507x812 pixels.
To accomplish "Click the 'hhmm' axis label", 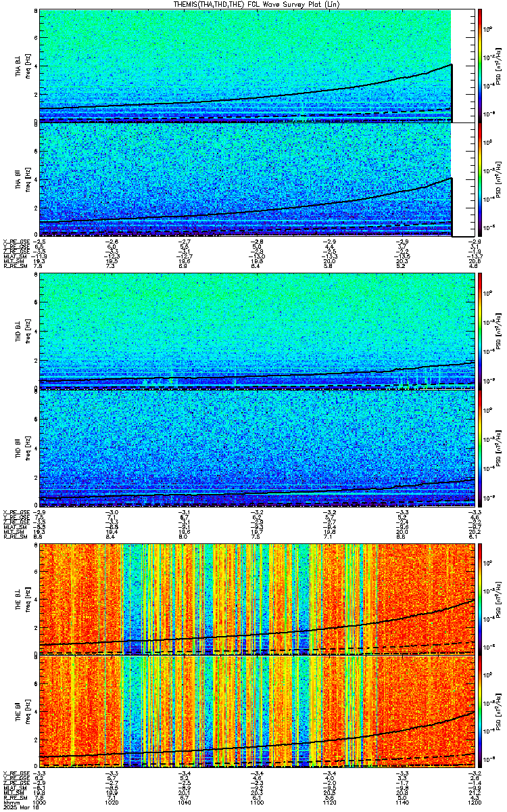I will tap(10, 801).
